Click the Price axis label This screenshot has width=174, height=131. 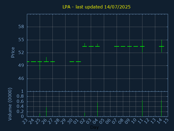[x=13, y=52]
